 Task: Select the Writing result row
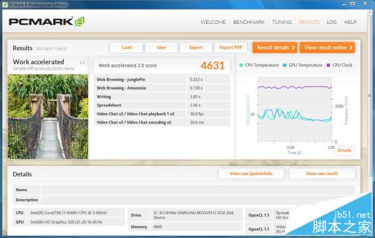pos(162,96)
